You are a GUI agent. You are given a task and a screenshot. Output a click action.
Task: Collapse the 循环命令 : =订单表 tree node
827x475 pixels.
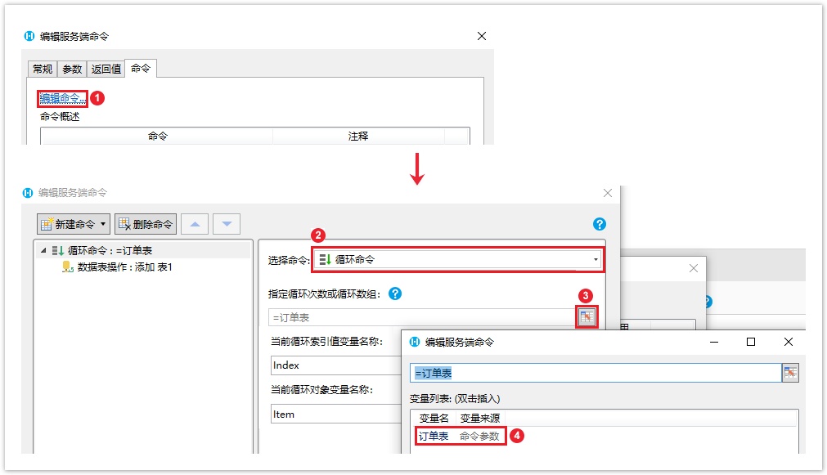coord(43,251)
